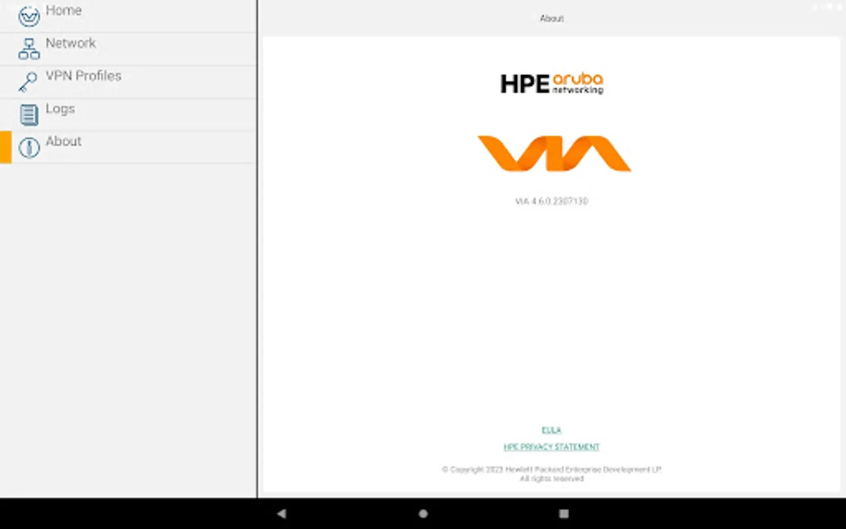Click the About page title
Viewport: 846px width, 529px height.
click(552, 19)
